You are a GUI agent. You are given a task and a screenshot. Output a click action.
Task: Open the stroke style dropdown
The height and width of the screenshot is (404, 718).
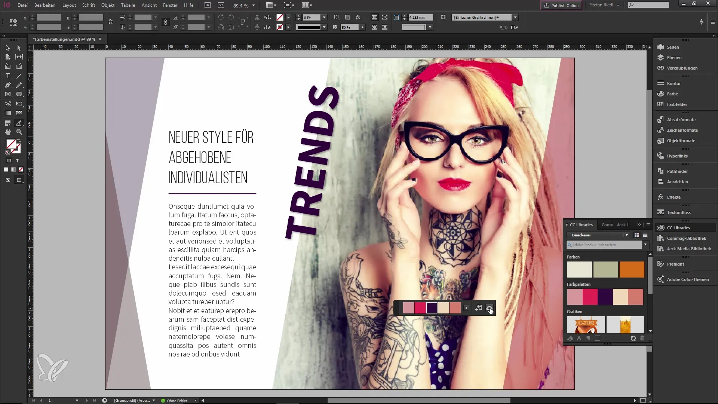(324, 27)
